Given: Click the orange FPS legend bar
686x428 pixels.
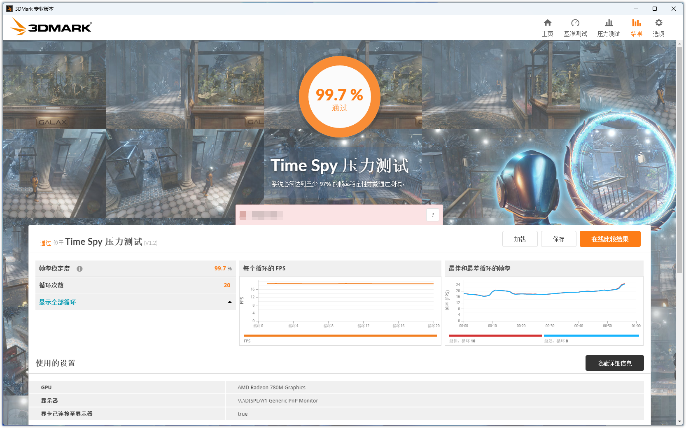Looking at the screenshot, I should (340, 335).
